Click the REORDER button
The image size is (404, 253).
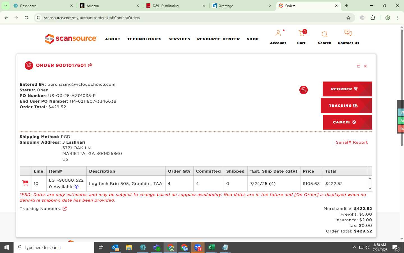coord(347,89)
